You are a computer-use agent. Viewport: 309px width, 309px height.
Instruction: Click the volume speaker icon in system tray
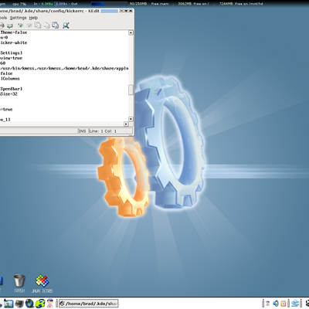pyautogui.click(x=276, y=304)
